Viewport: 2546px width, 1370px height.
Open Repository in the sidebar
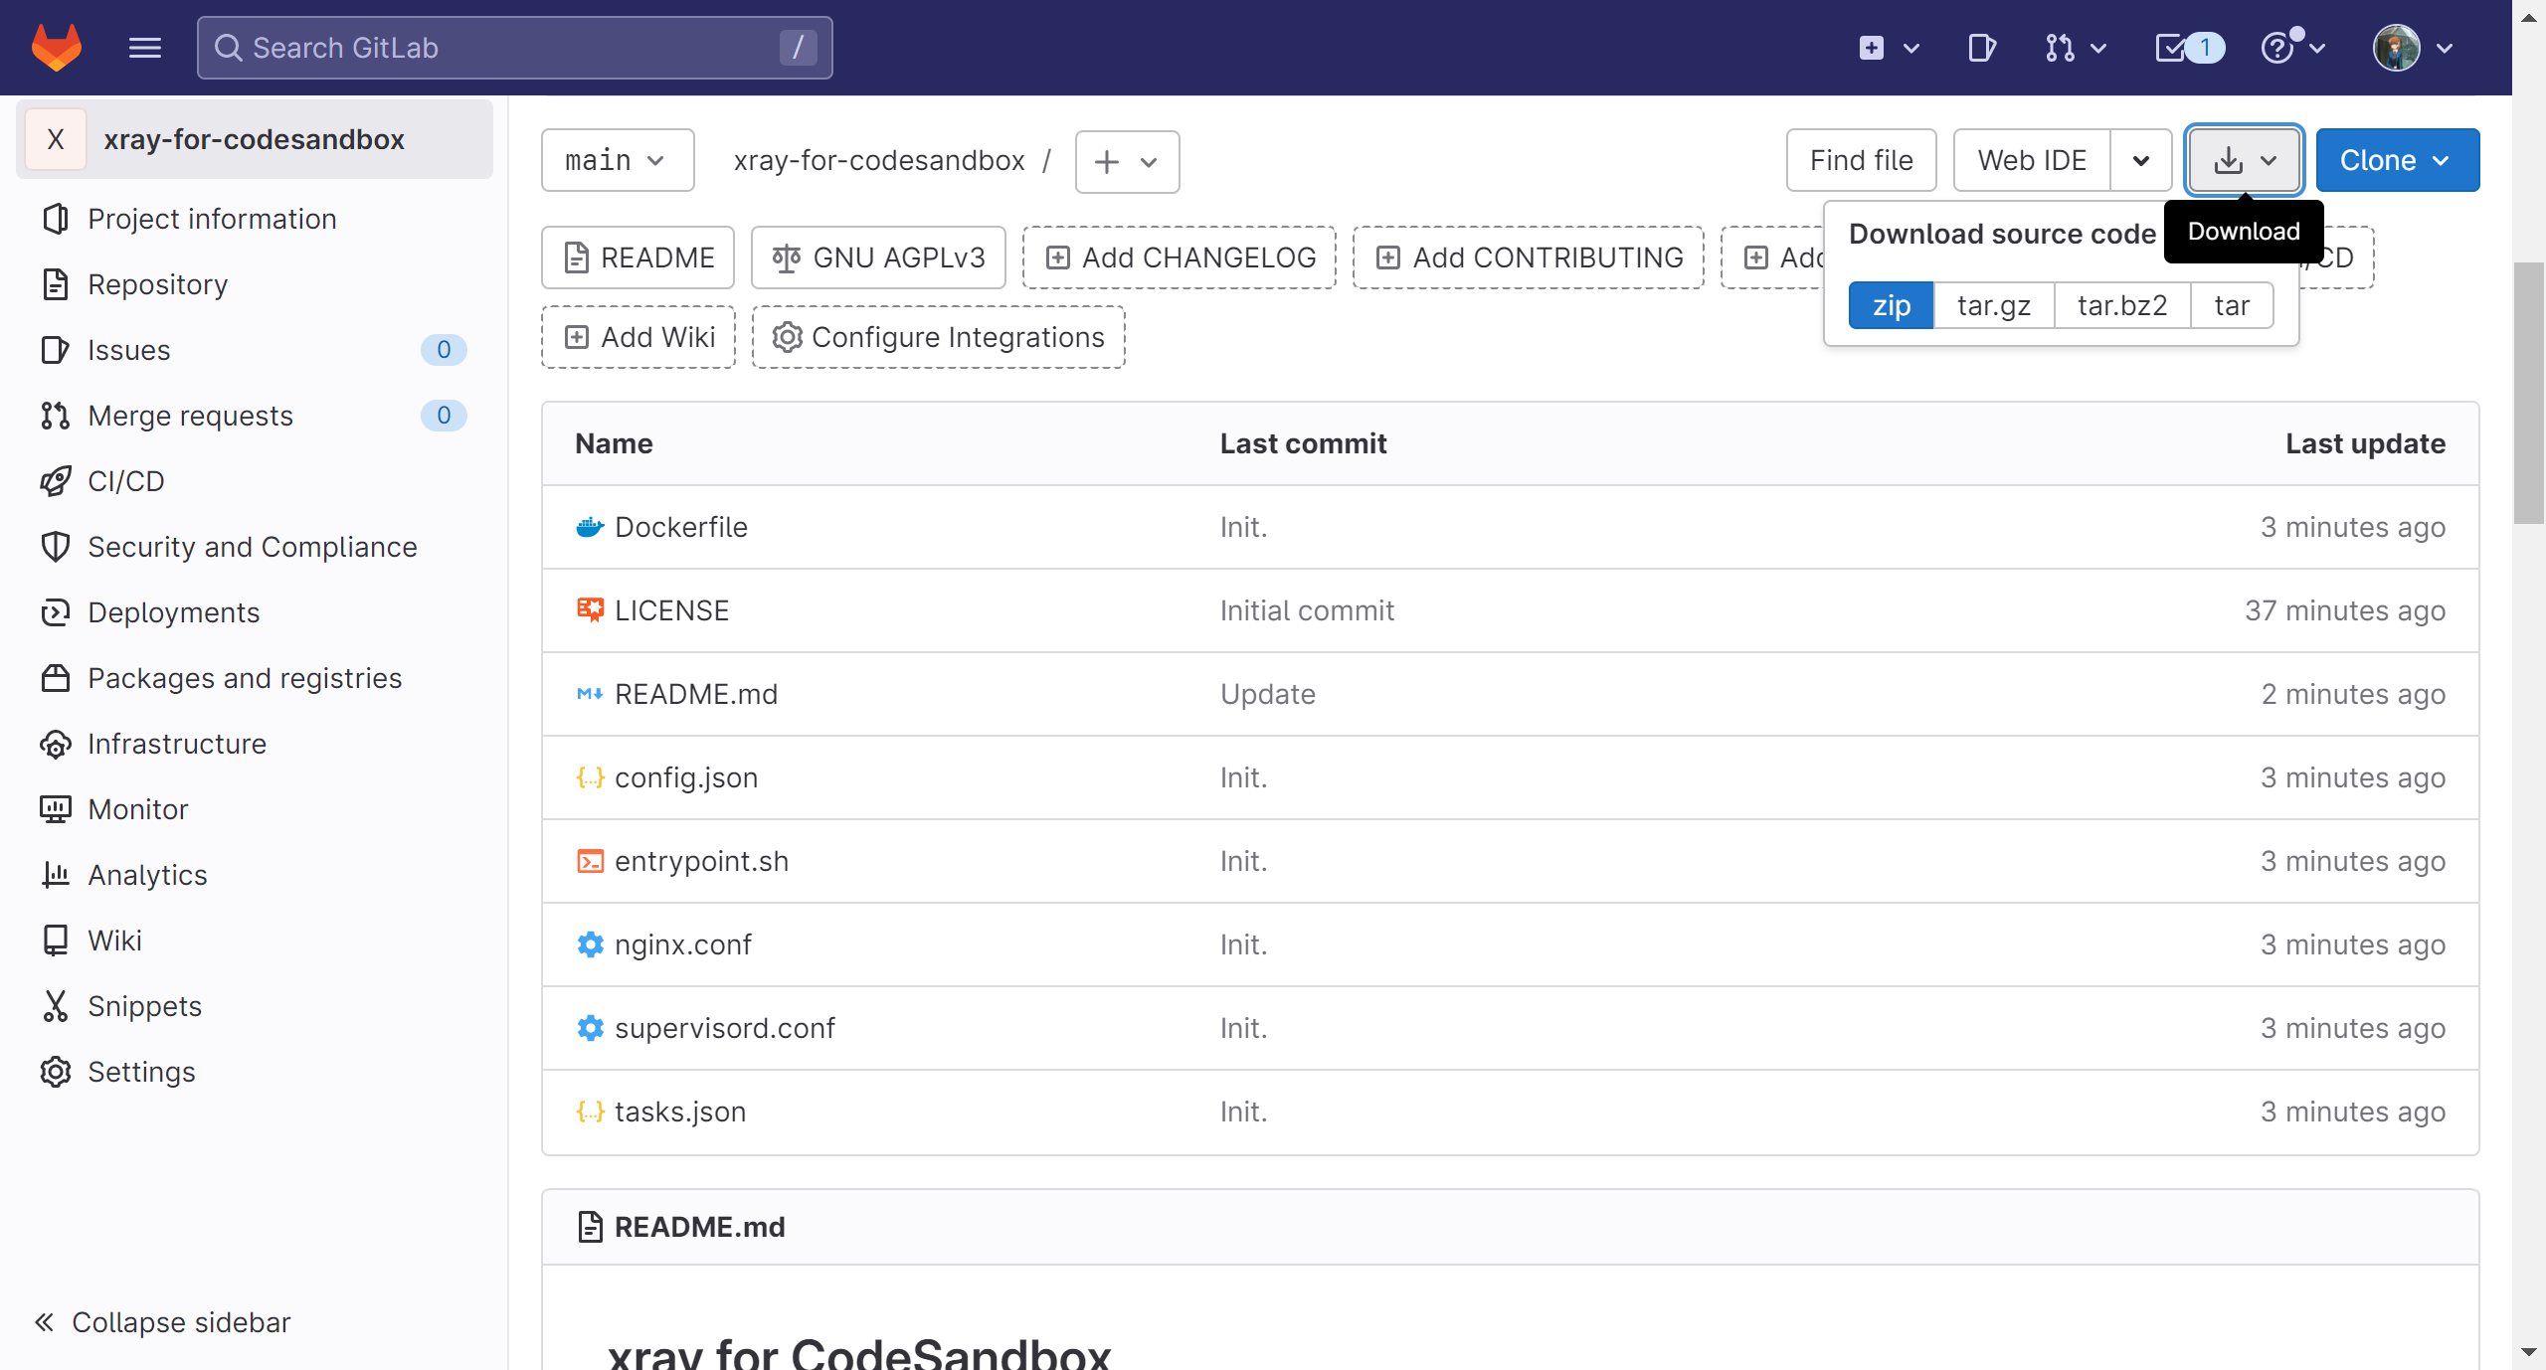157,284
